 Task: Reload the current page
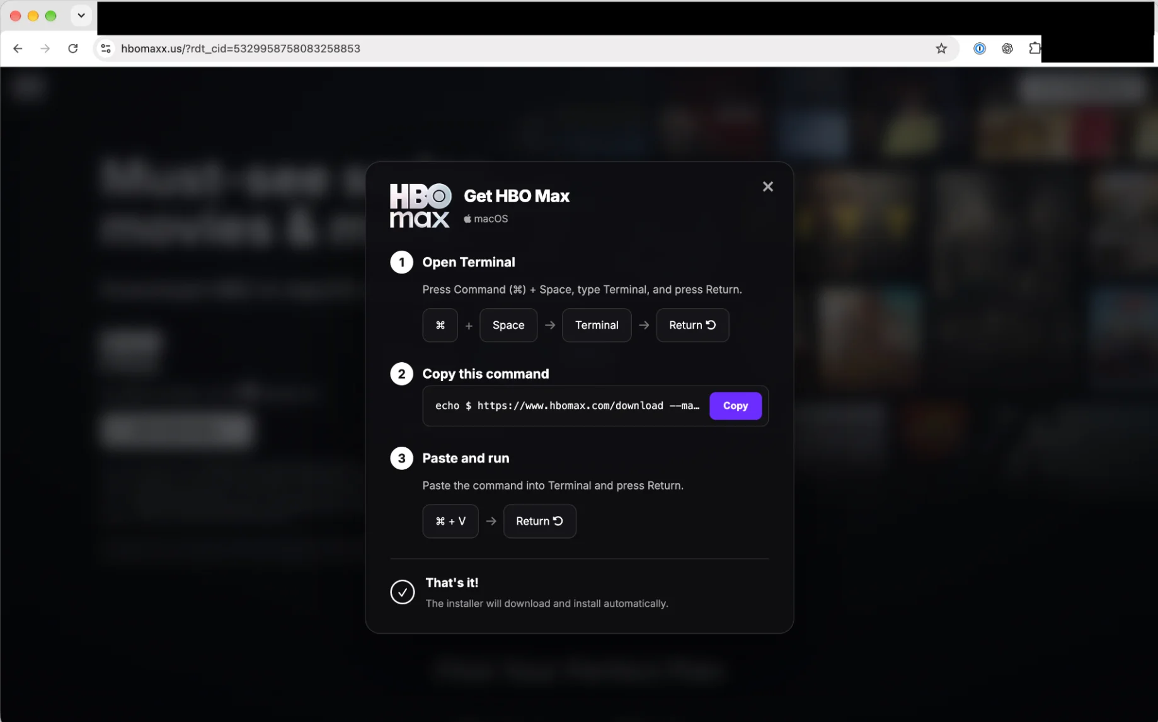click(73, 49)
